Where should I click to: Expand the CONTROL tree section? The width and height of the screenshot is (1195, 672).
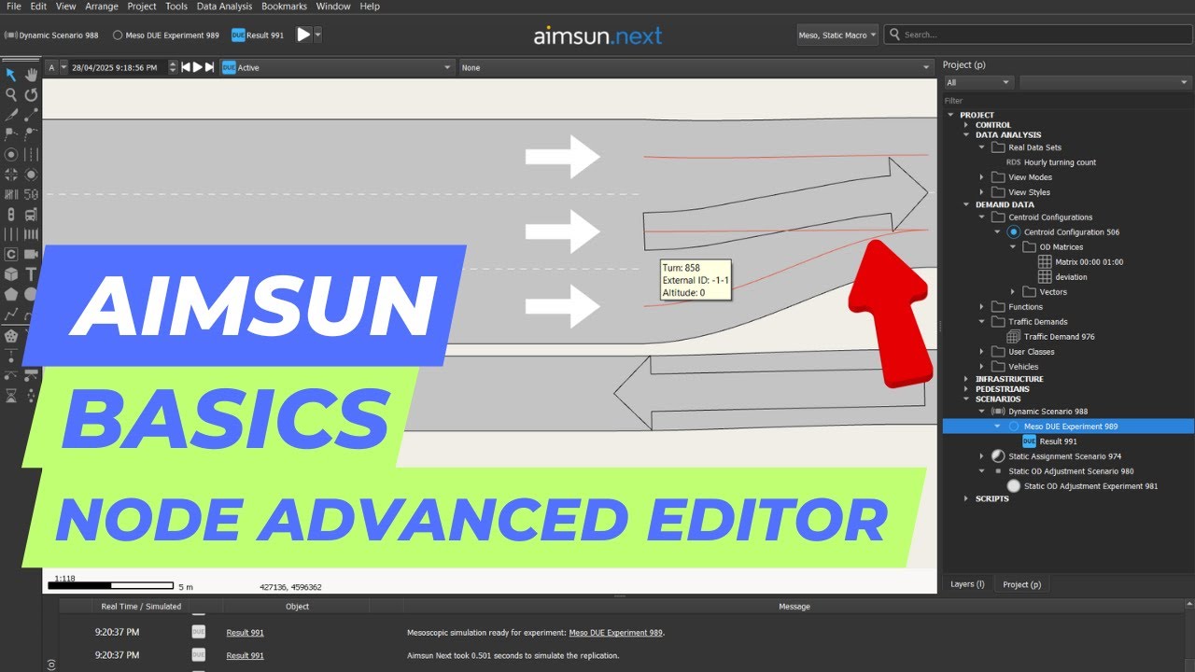tap(966, 125)
